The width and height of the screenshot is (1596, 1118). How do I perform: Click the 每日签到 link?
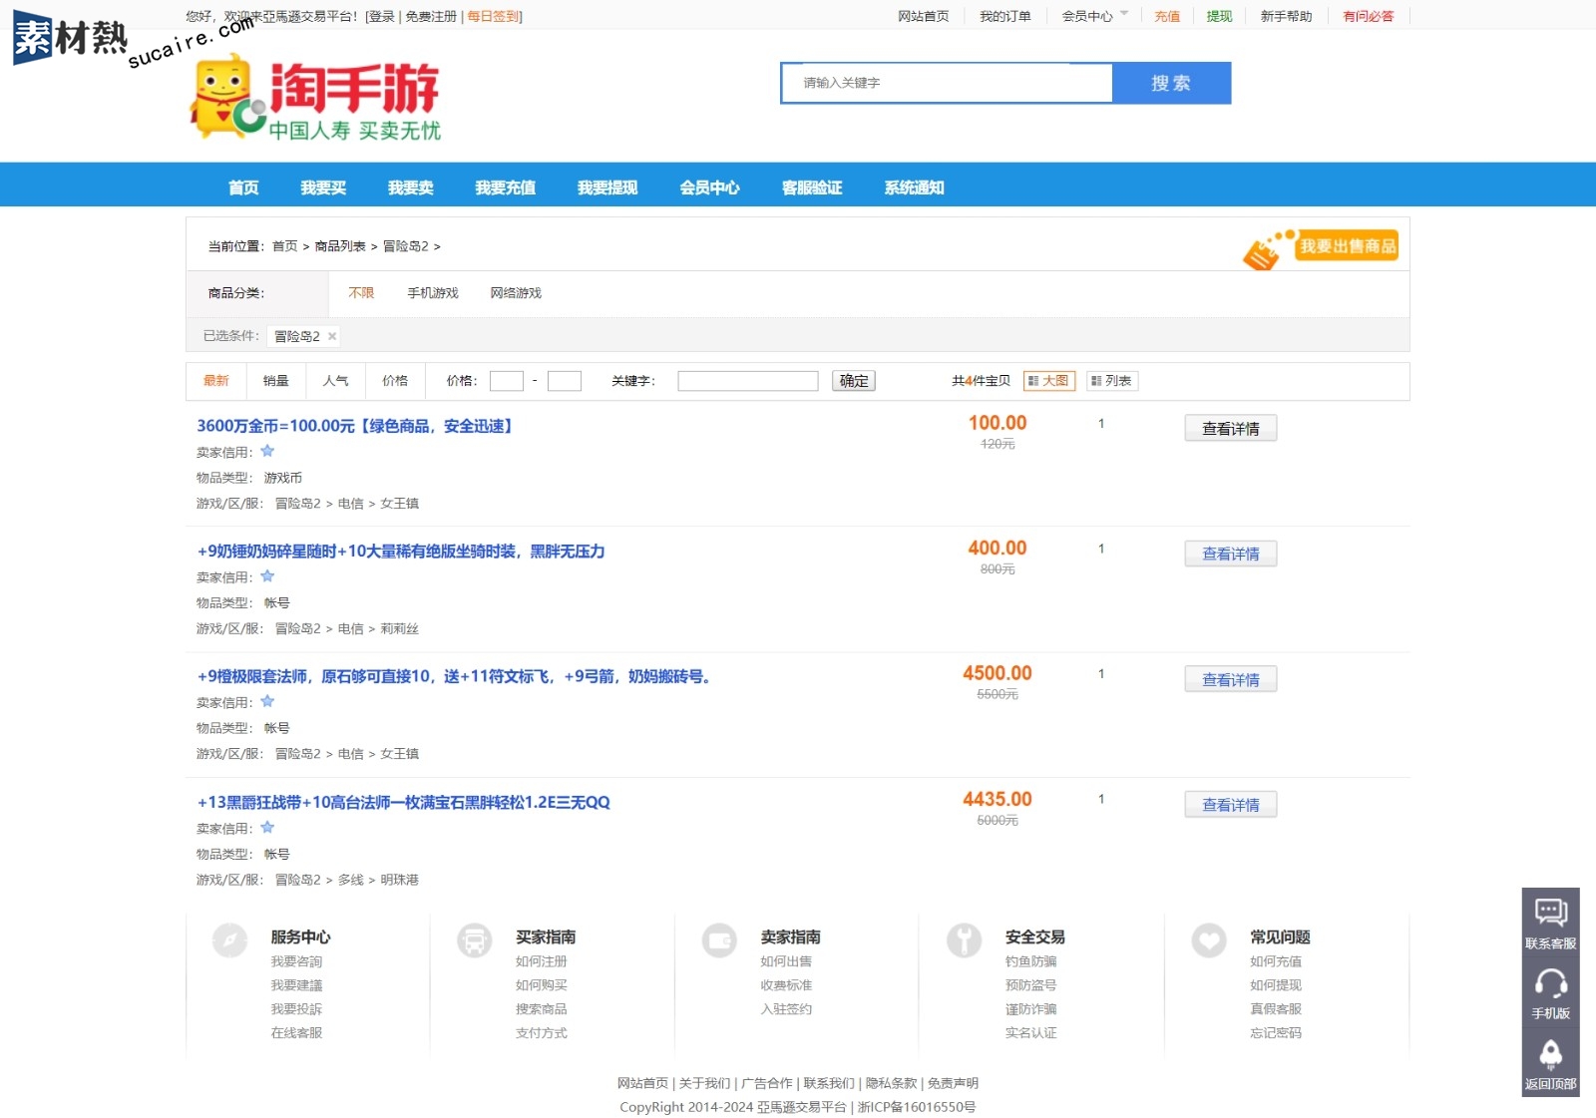coord(493,16)
